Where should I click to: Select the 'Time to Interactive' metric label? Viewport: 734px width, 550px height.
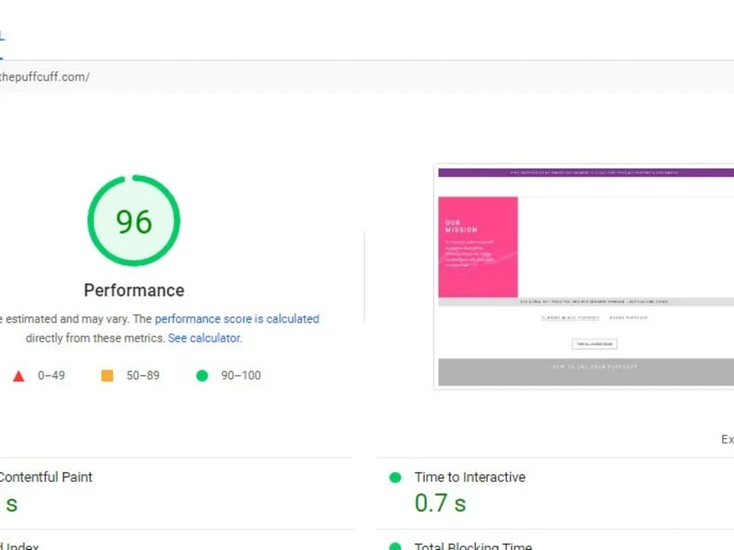(470, 477)
